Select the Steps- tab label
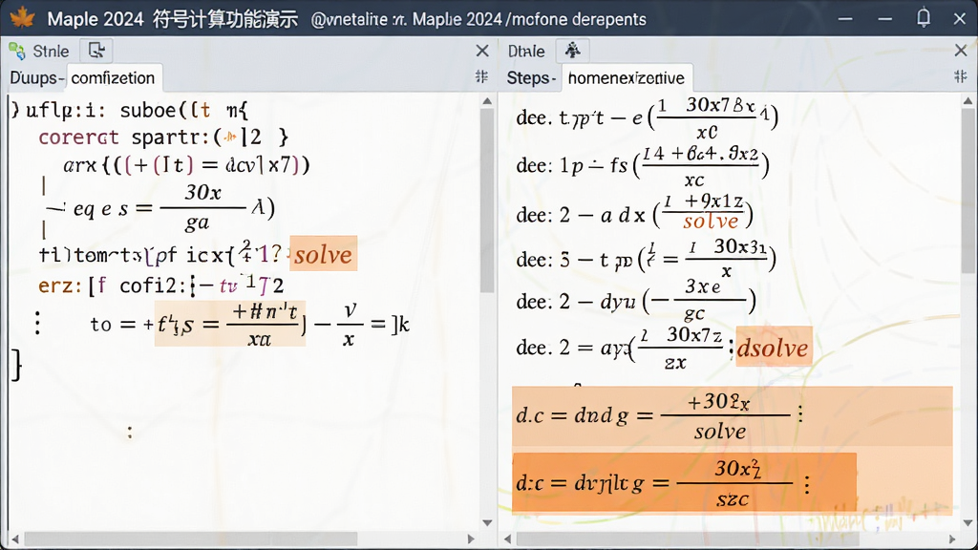Viewport: 978px width, 550px height. pos(531,78)
